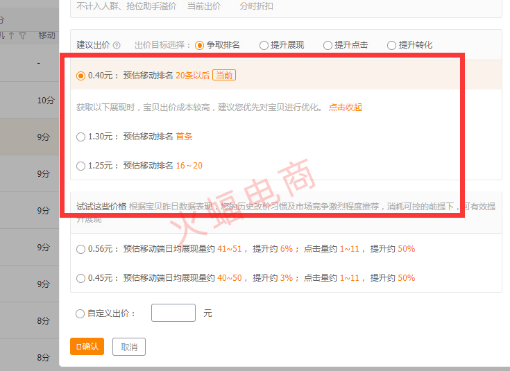Click the 取消 button to cancel
Viewport: 510px width, 371px height.
click(x=129, y=347)
